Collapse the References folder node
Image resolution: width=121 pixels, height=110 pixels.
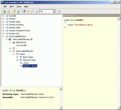point(10,42)
